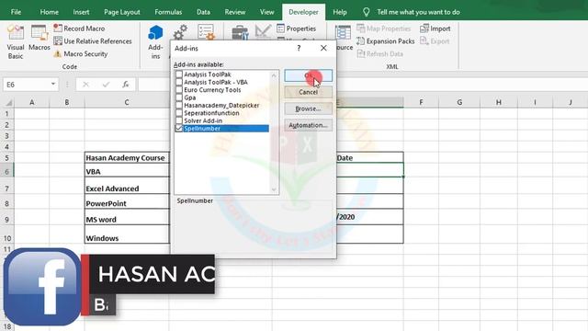The width and height of the screenshot is (588, 331).
Task: Select cell 'Hasan Academy Course'
Action: point(127,157)
